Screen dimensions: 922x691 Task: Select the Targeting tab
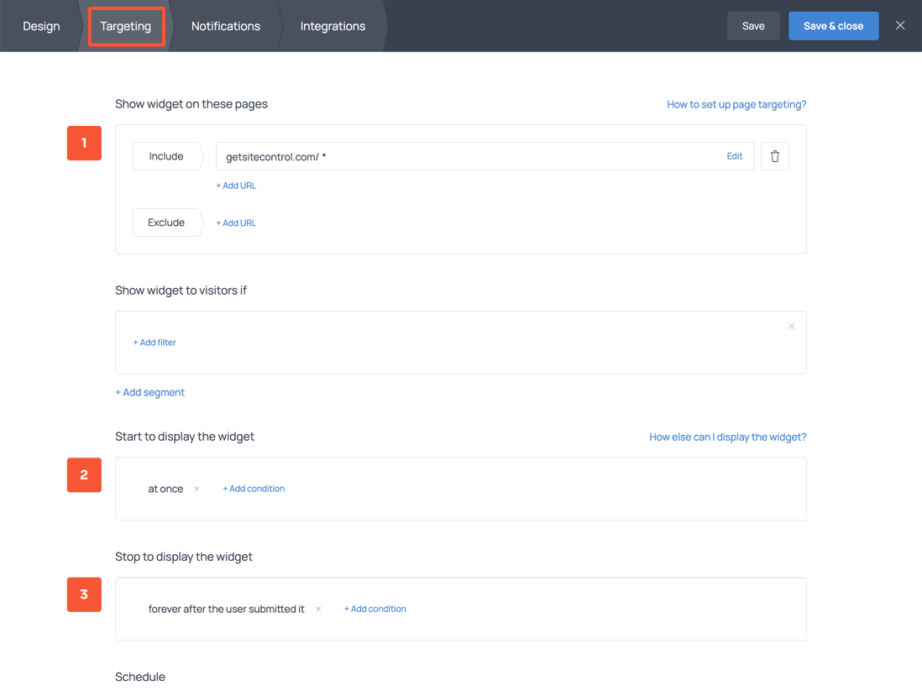pyautogui.click(x=126, y=26)
